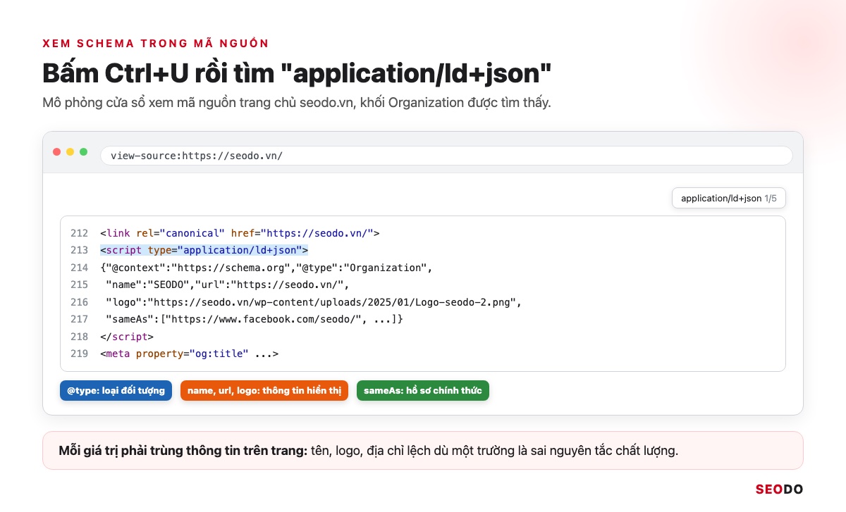Click the 1/5 search result counter
The width and height of the screenshot is (846, 512).
(771, 199)
